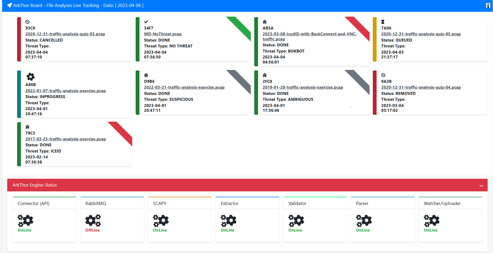Click the removed icon on the 9A3B card
493x253 pixels.
coord(383,75)
